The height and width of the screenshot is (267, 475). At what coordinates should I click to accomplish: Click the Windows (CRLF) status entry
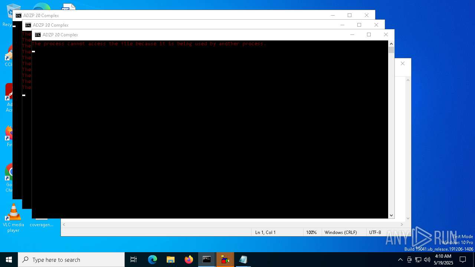341,233
